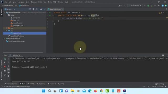Open the user account dropdown icon
The height and width of the screenshot is (94, 168).
(120, 6)
